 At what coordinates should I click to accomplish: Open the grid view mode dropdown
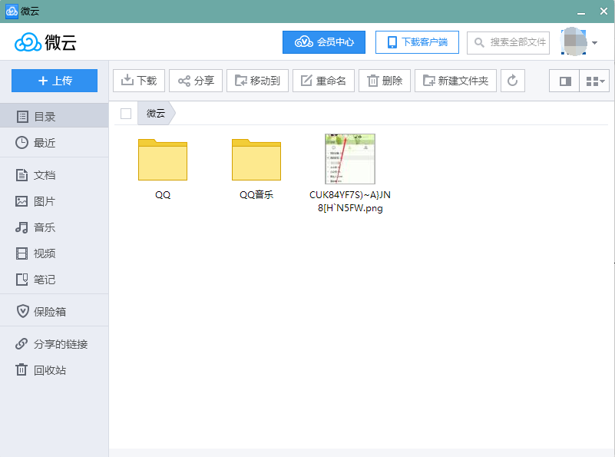coord(596,81)
